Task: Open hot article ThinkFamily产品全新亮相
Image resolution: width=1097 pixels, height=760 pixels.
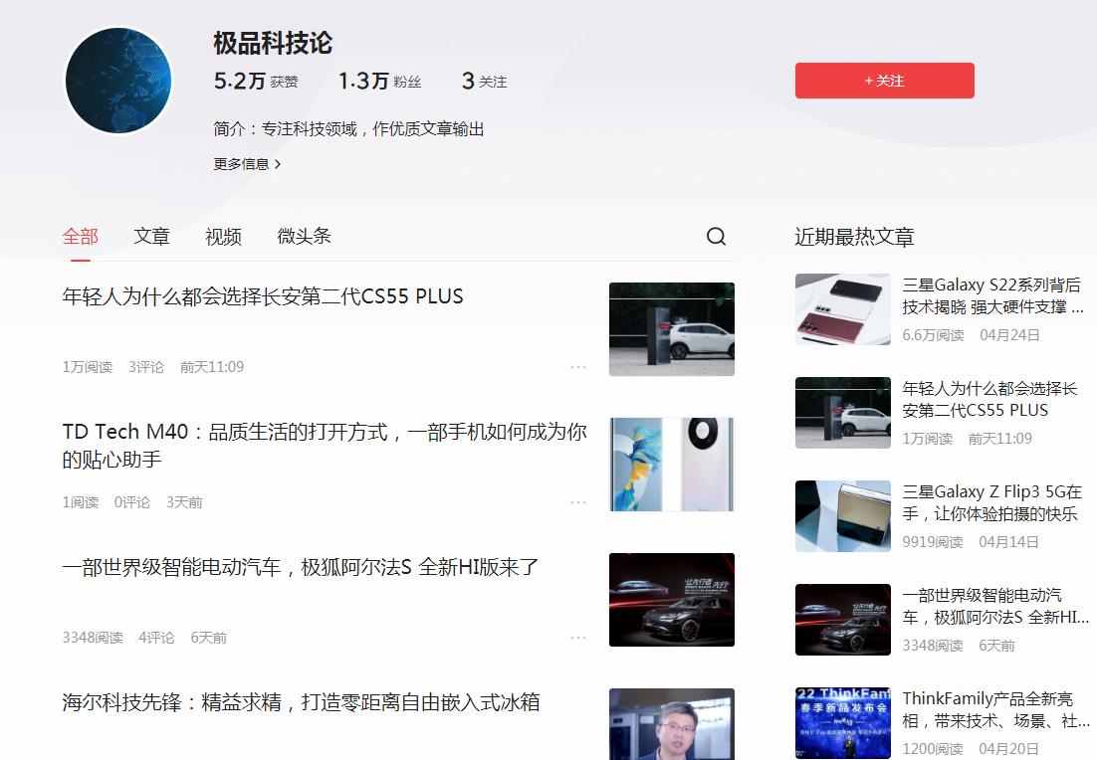Action: [994, 709]
